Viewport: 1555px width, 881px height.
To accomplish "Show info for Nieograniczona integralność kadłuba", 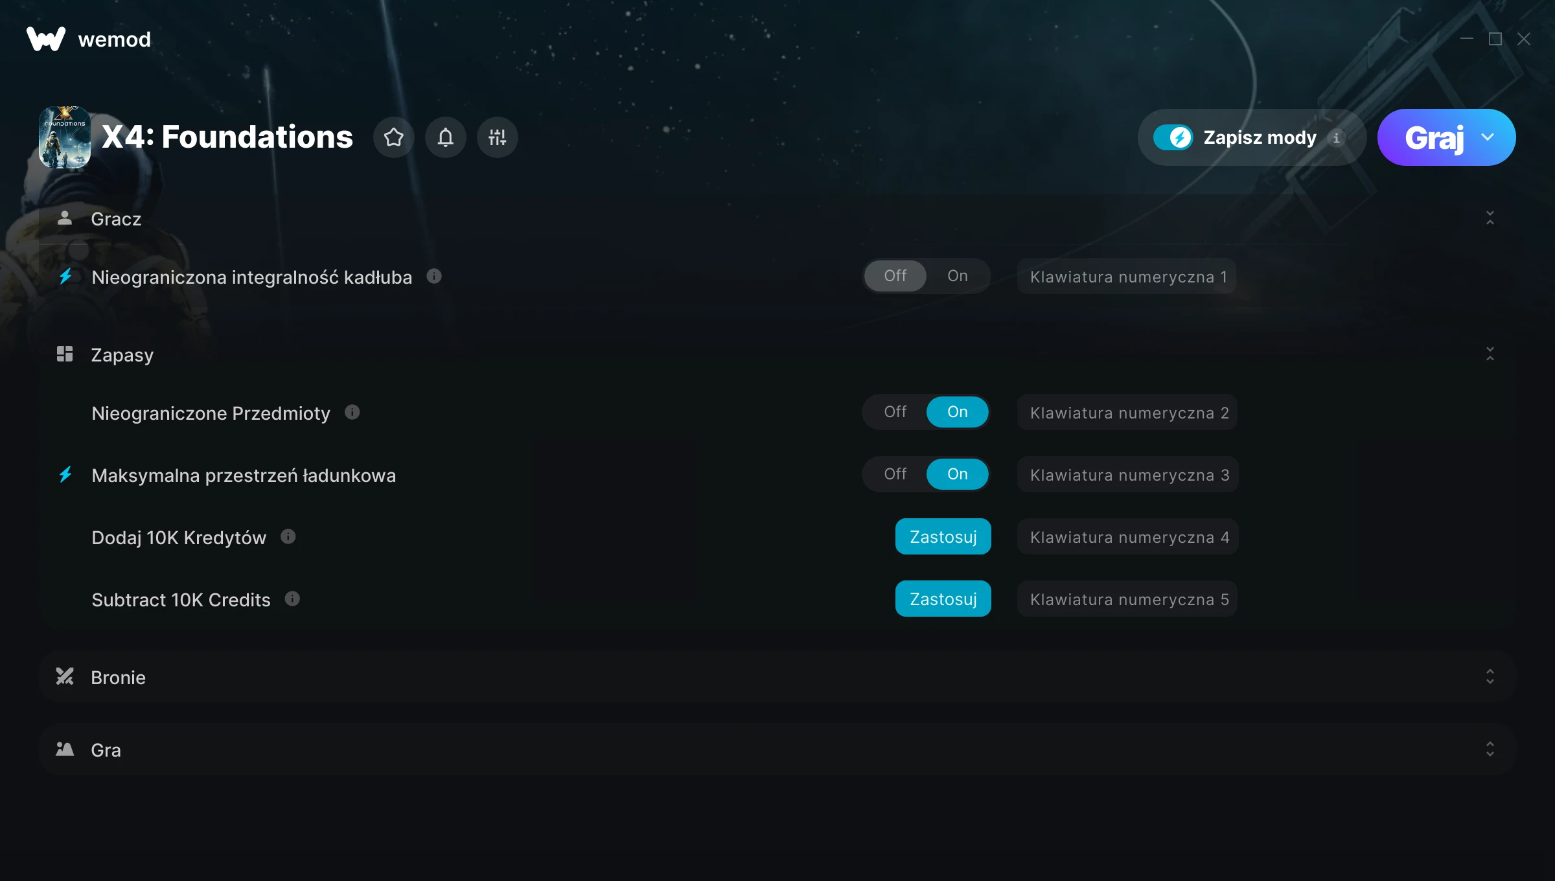I will point(434,277).
